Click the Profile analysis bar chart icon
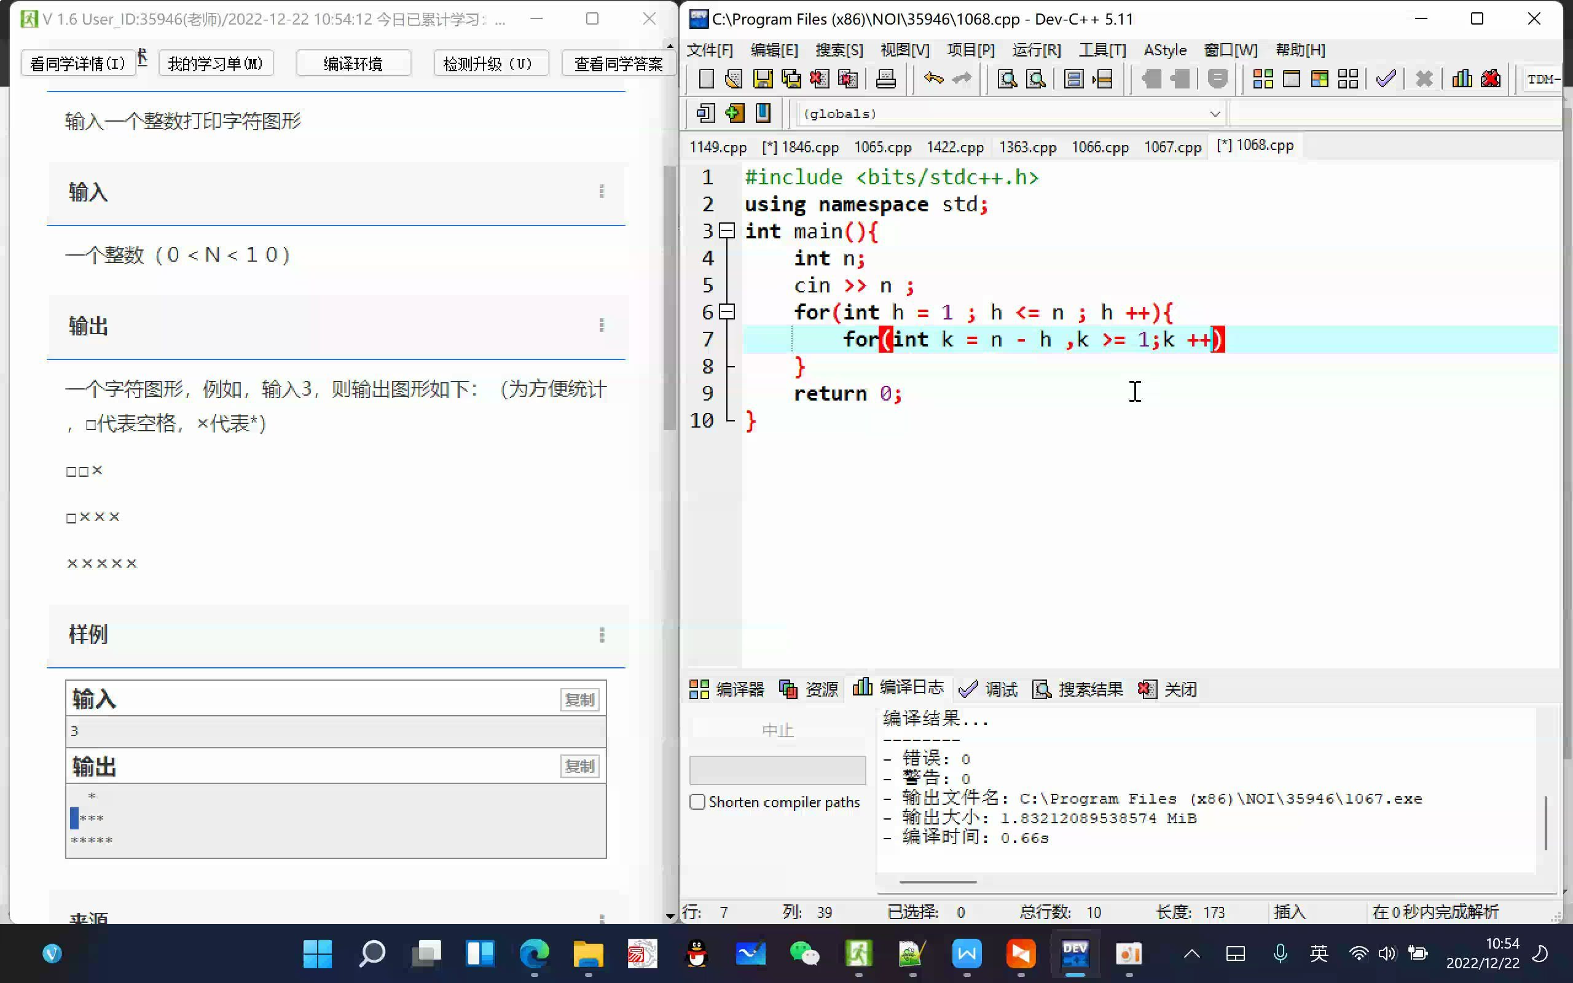 [1462, 79]
